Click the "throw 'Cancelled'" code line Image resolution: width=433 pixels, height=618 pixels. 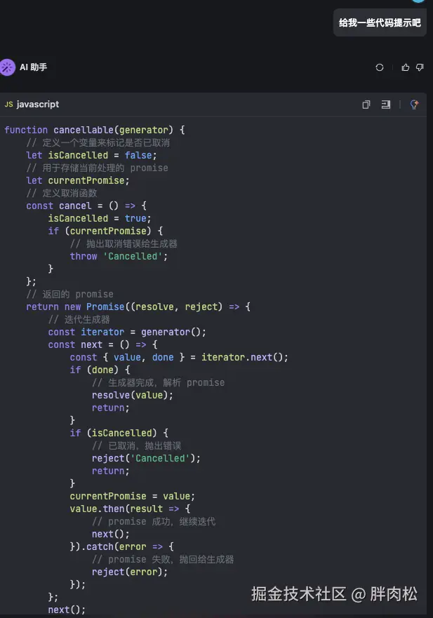tap(119, 256)
